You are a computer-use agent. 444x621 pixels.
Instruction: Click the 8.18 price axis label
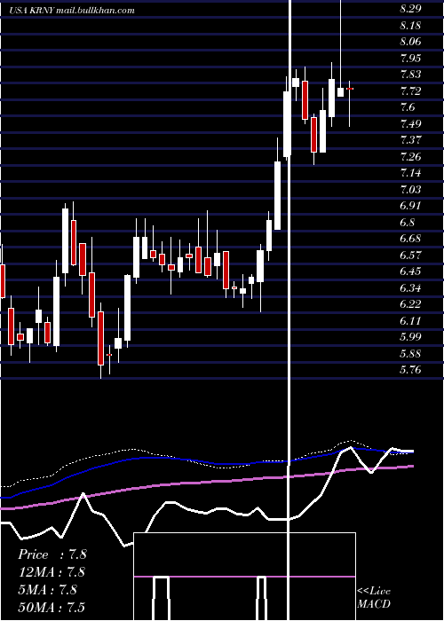[x=410, y=26]
